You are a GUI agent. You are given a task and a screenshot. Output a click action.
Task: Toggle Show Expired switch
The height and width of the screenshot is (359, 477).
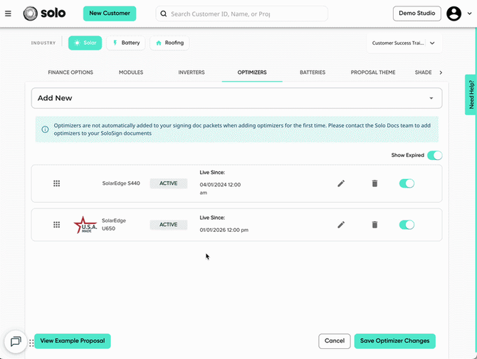434,155
